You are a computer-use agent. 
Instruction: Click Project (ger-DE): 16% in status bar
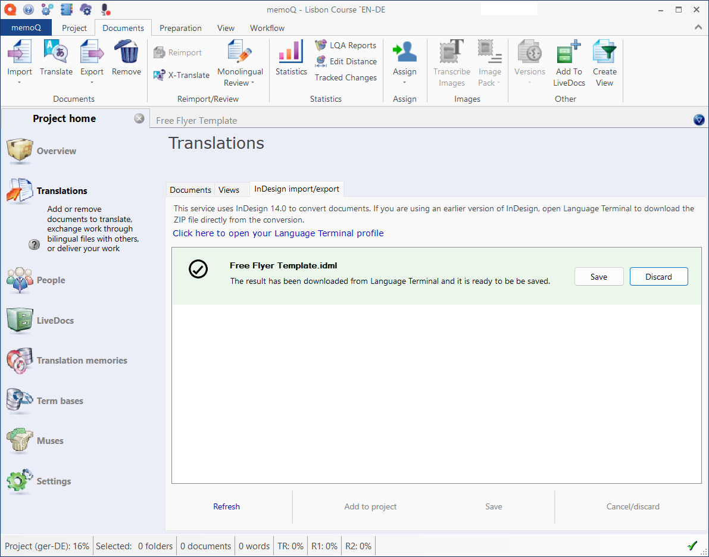tap(47, 546)
